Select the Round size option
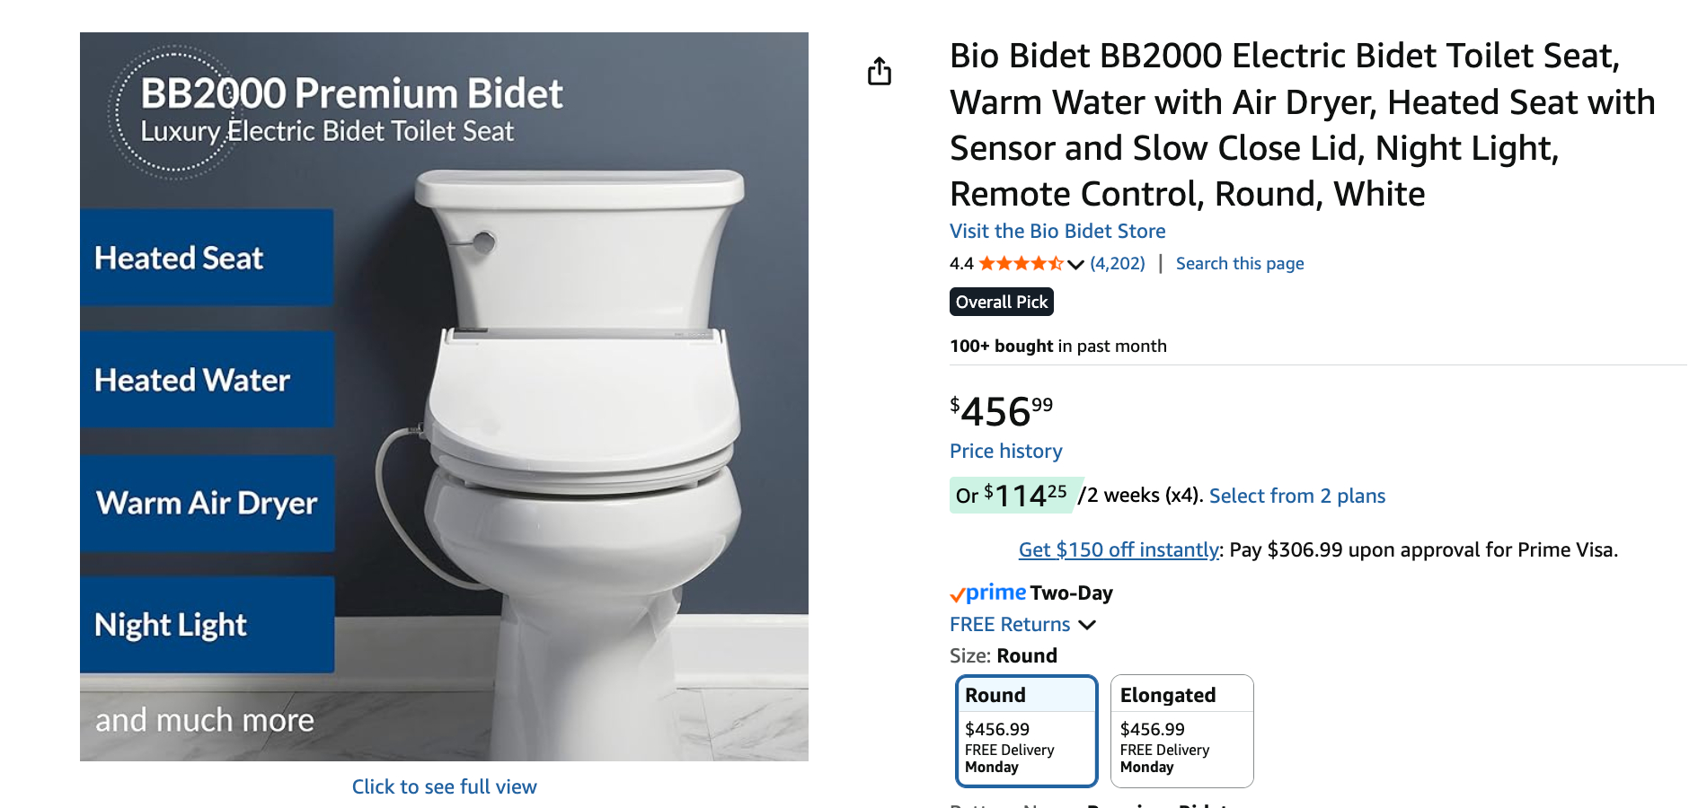The width and height of the screenshot is (1707, 808). pyautogui.click(x=1026, y=730)
